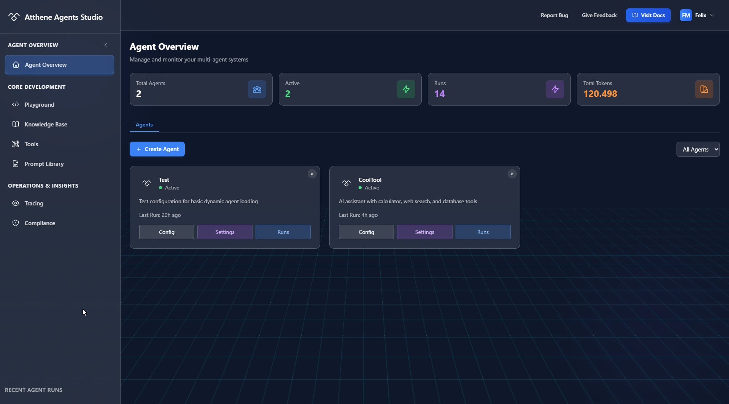Open the FM avatar in the header
Viewport: 729px width, 404px height.
pyautogui.click(x=686, y=15)
